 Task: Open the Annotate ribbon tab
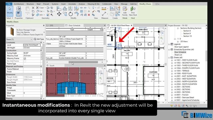point(72,4)
